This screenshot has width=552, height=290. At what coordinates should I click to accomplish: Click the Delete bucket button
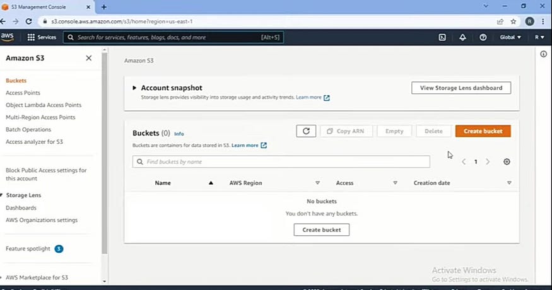click(x=433, y=131)
